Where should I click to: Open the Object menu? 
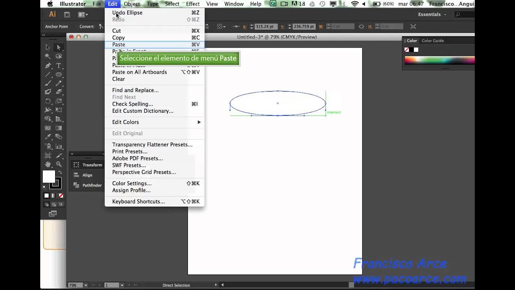132,4
